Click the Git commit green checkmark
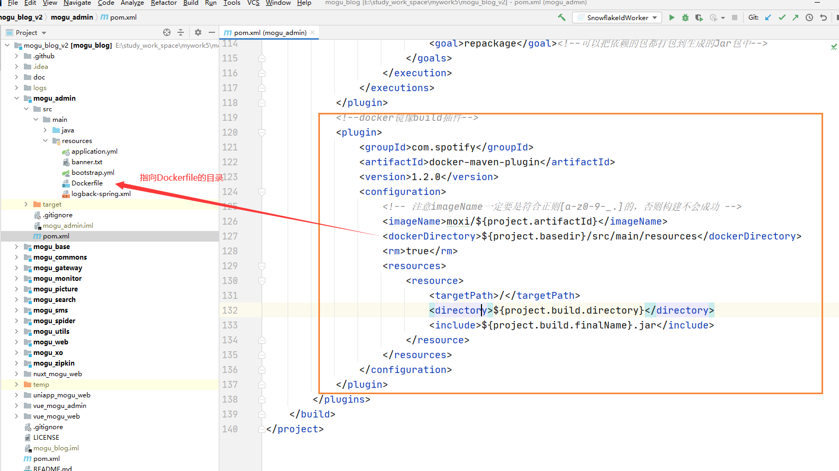The height and width of the screenshot is (471, 839). (782, 17)
